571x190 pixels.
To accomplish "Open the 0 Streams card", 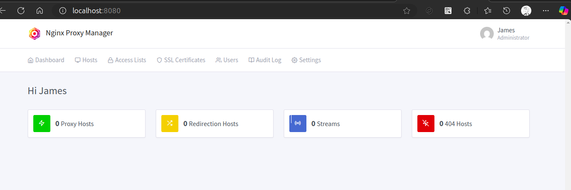I will 343,124.
